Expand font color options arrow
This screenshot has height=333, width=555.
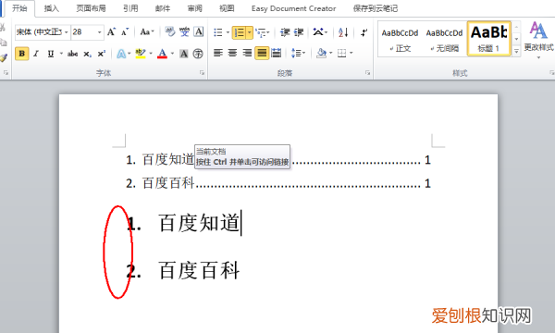[172, 54]
